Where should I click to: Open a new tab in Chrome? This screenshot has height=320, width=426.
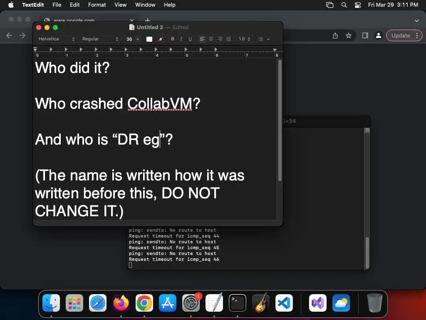click(148, 20)
